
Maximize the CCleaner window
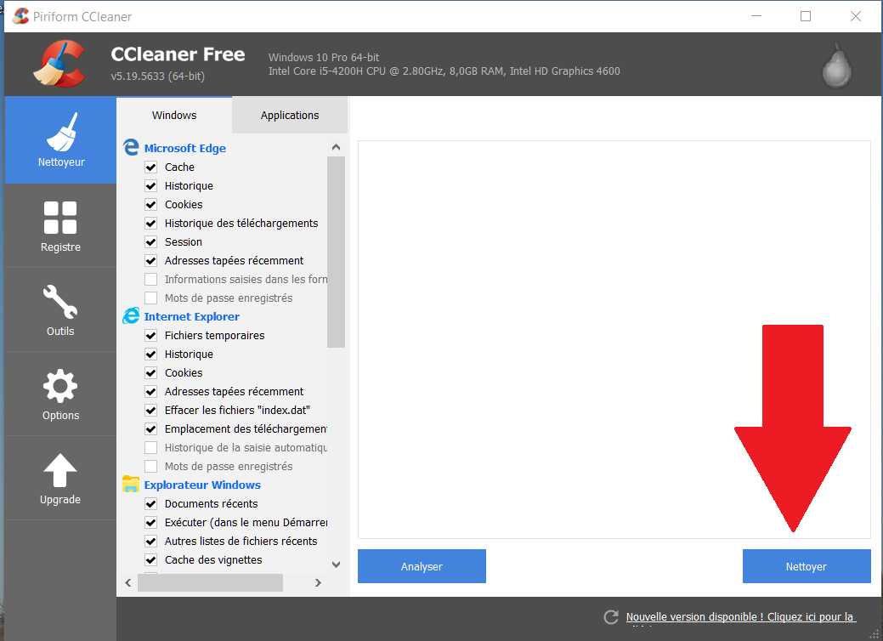click(806, 16)
